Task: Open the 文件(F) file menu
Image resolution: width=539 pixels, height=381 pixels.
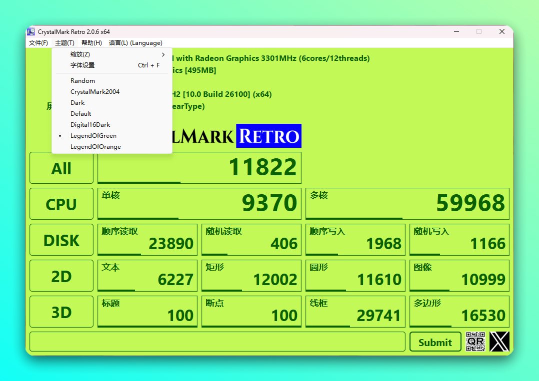Action: coord(38,43)
